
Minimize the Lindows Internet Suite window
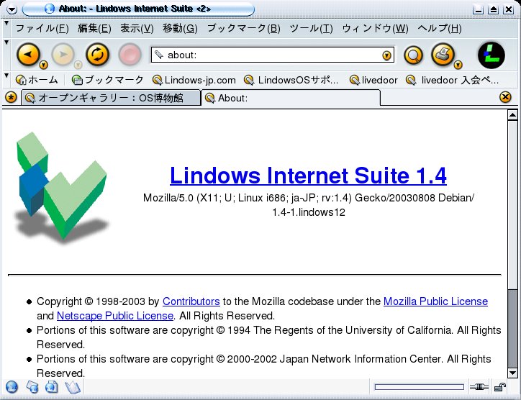point(478,9)
